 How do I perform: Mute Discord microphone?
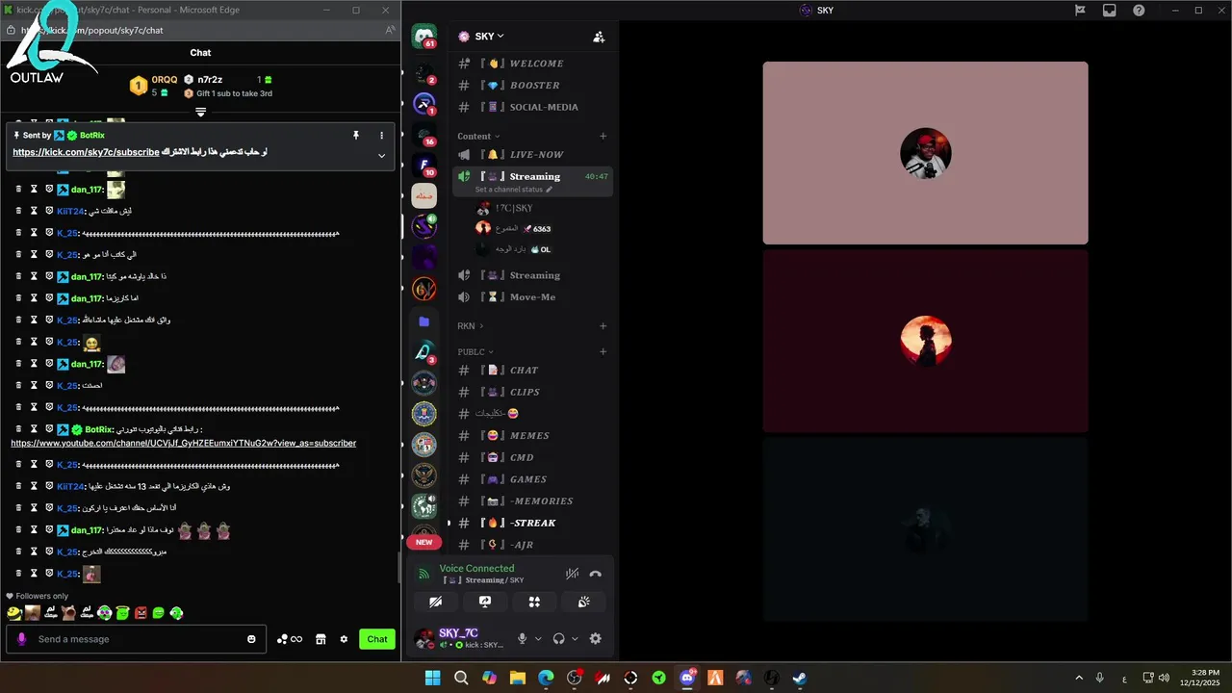pos(523,638)
